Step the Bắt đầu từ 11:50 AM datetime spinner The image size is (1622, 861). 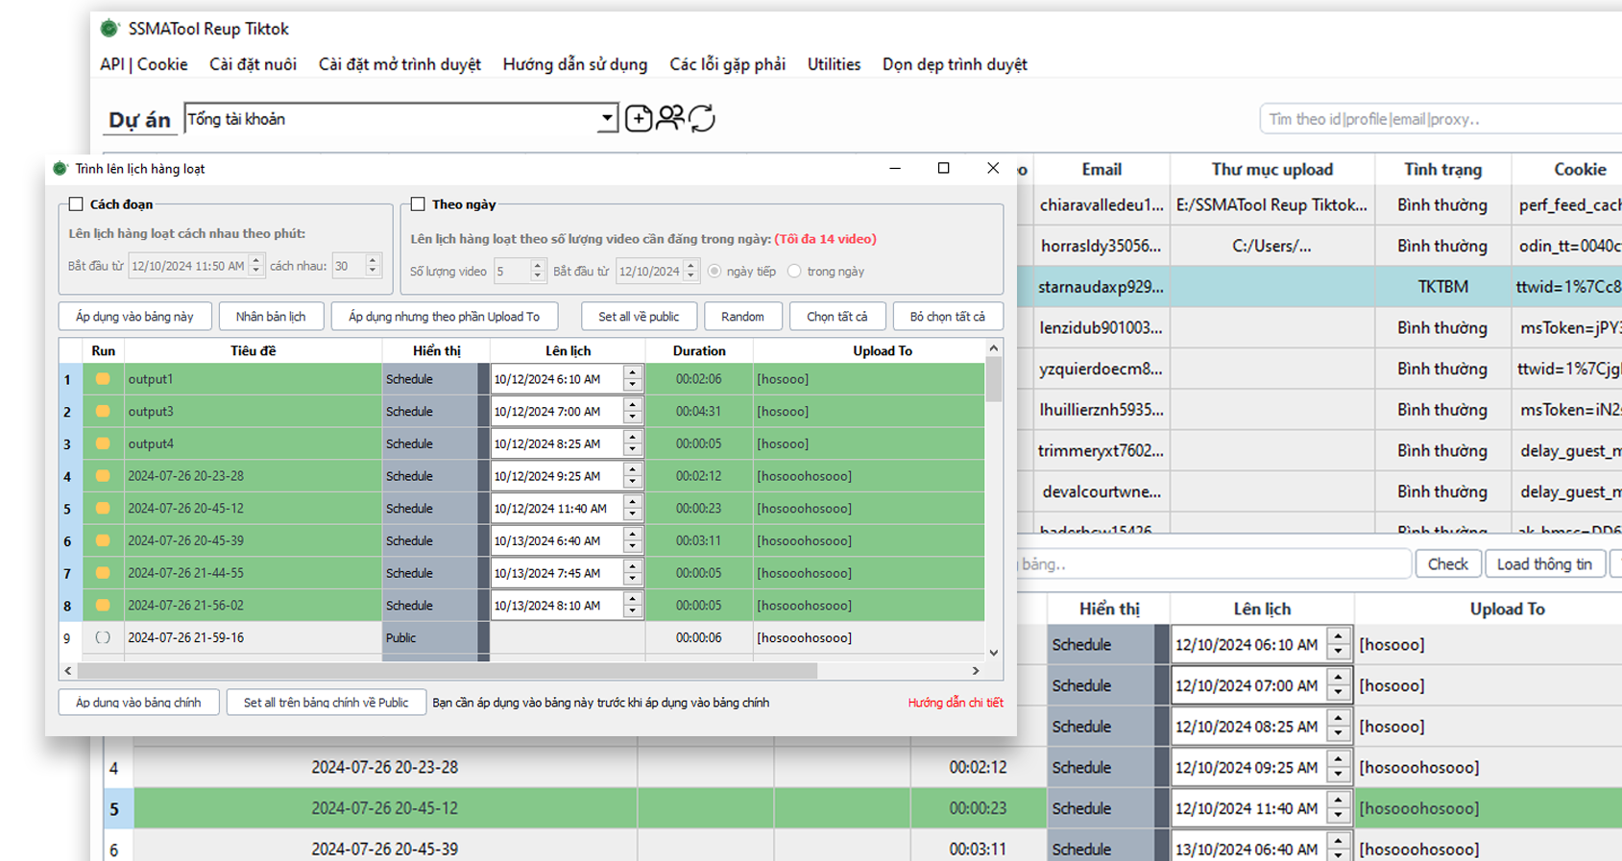click(256, 266)
